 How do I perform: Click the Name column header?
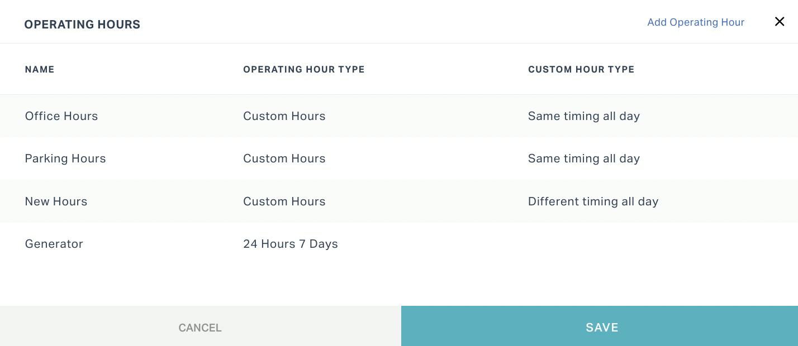[40, 70]
